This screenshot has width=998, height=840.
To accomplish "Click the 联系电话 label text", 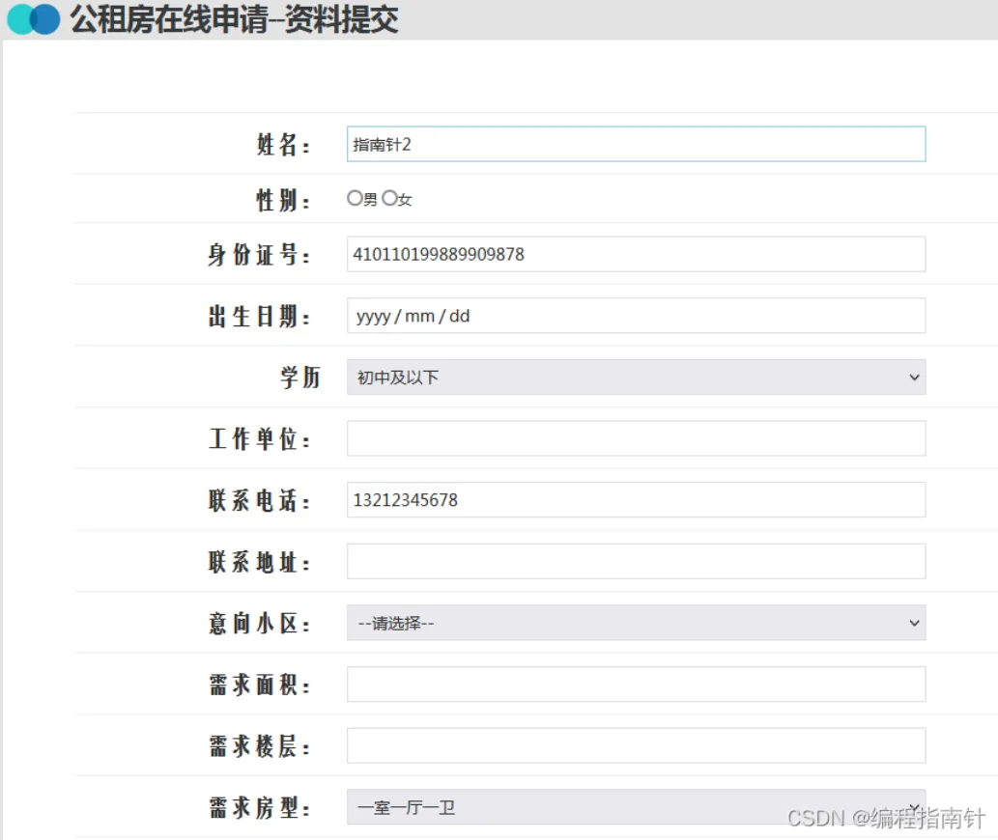I will coord(259,500).
